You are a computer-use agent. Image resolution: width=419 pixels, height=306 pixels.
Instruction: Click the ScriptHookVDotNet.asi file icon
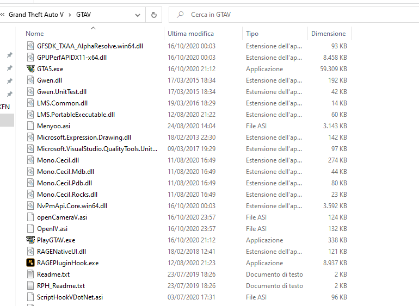coord(30,297)
